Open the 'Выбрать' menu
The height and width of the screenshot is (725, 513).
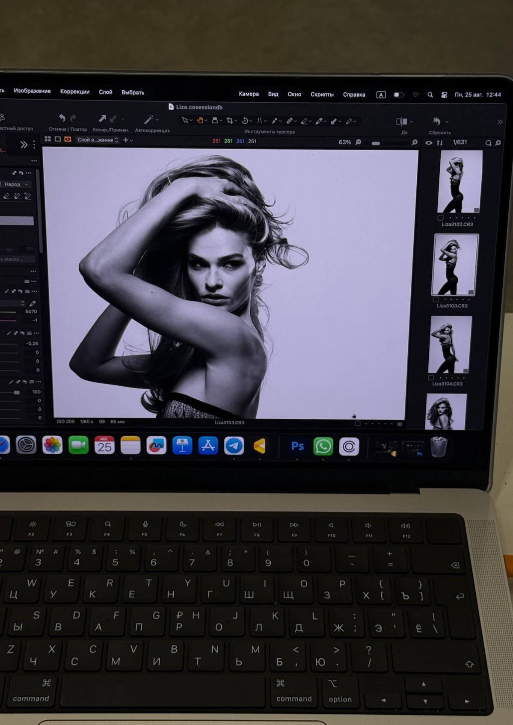(x=133, y=92)
